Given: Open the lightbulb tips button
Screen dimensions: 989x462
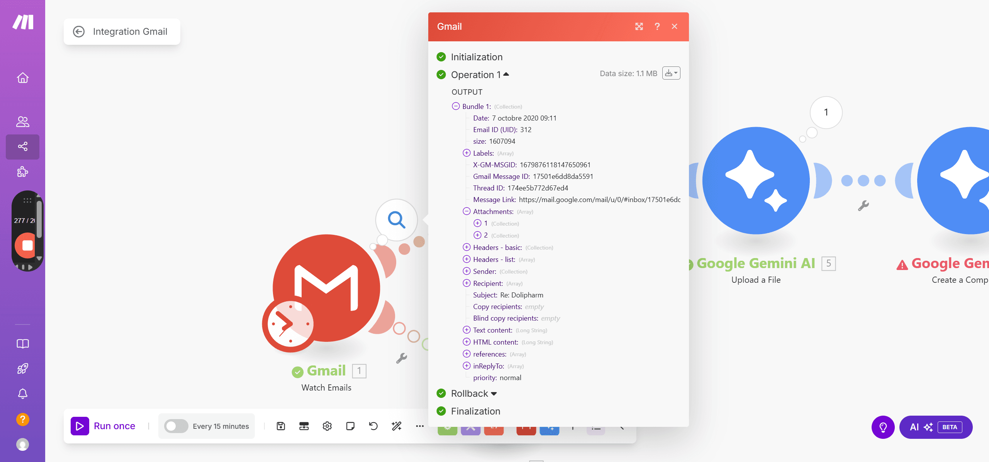Looking at the screenshot, I should [883, 427].
